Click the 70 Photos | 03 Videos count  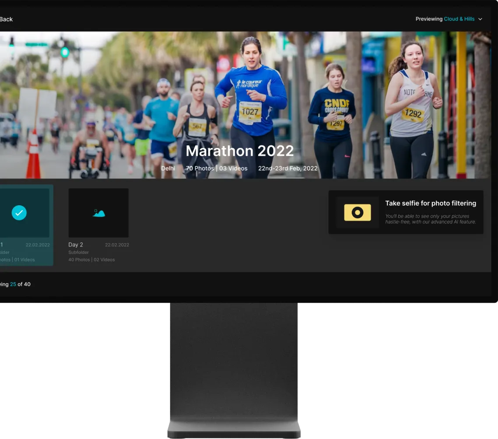click(x=217, y=169)
